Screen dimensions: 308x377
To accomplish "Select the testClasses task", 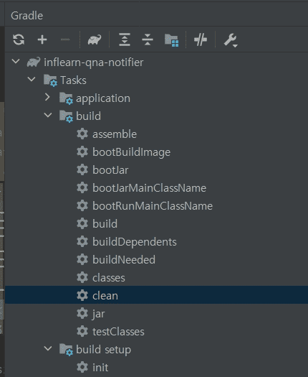I will 118,332.
